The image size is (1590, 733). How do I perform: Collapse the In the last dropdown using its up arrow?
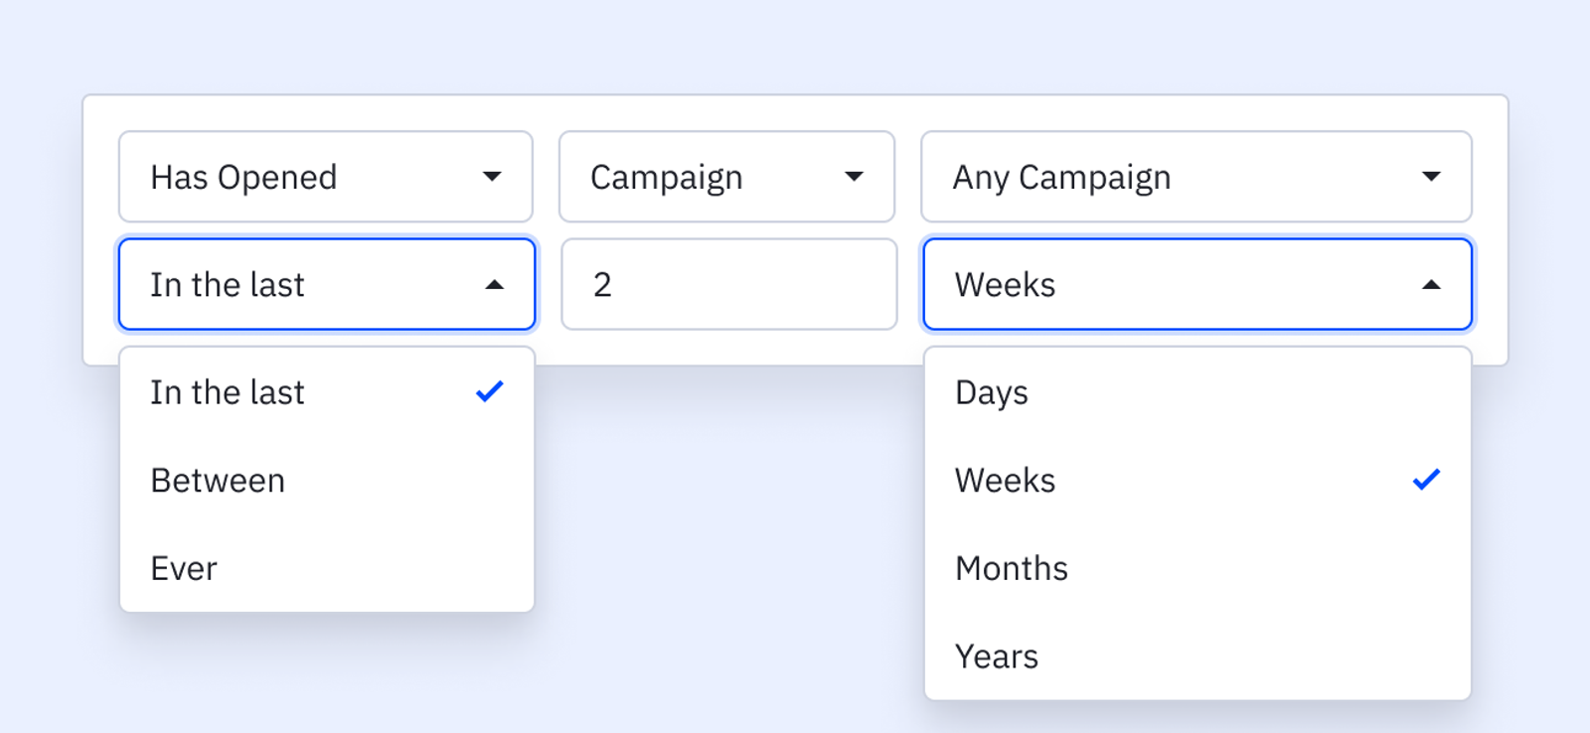click(494, 285)
